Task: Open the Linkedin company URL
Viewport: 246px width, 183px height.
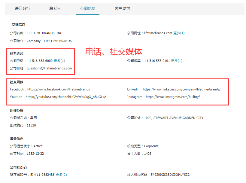Action: click(x=182, y=89)
